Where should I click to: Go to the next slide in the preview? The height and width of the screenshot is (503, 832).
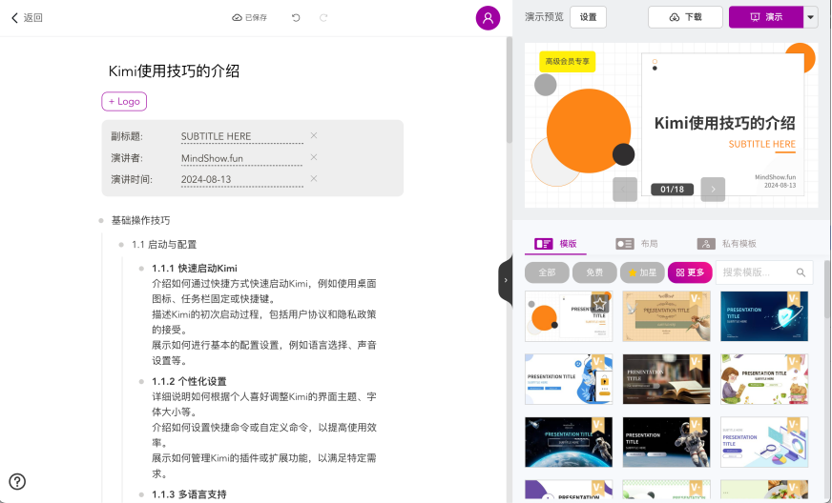pyautogui.click(x=713, y=190)
